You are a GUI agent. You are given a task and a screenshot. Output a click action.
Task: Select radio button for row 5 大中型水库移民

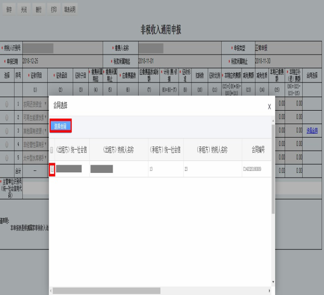tap(7, 158)
